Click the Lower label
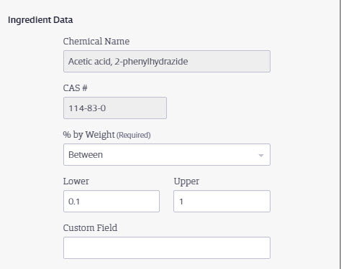 click(x=76, y=181)
